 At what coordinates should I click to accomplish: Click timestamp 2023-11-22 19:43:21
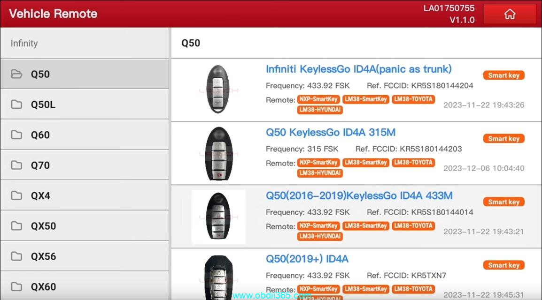tap(484, 232)
